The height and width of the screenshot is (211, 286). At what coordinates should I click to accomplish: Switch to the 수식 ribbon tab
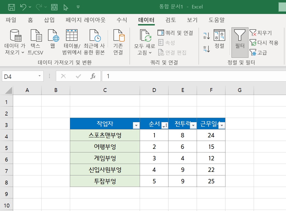pyautogui.click(x=122, y=20)
